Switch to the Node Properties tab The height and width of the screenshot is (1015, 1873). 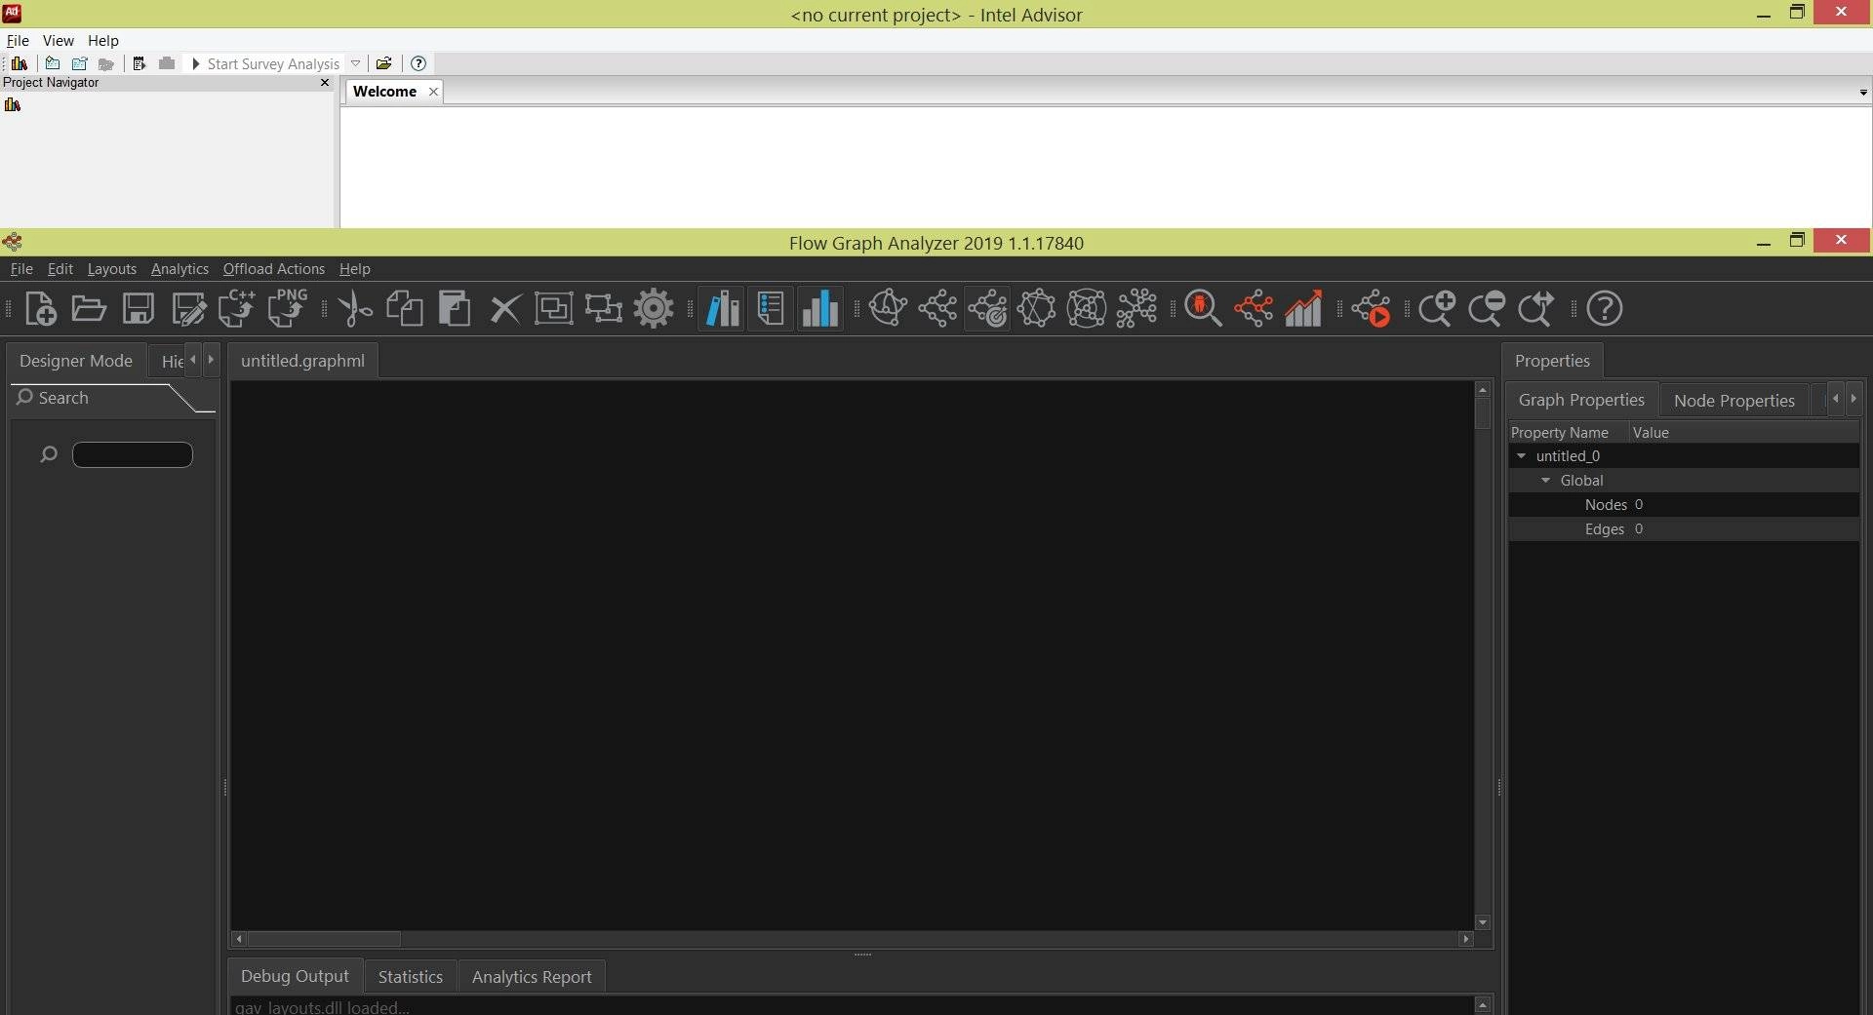(x=1734, y=401)
